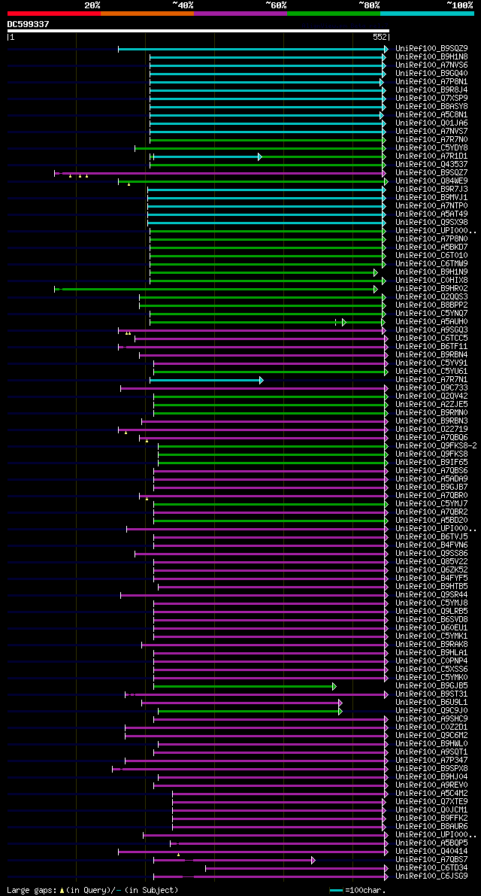Click the red 20% identity legend segment
481x896 pixels.
[54, 13]
